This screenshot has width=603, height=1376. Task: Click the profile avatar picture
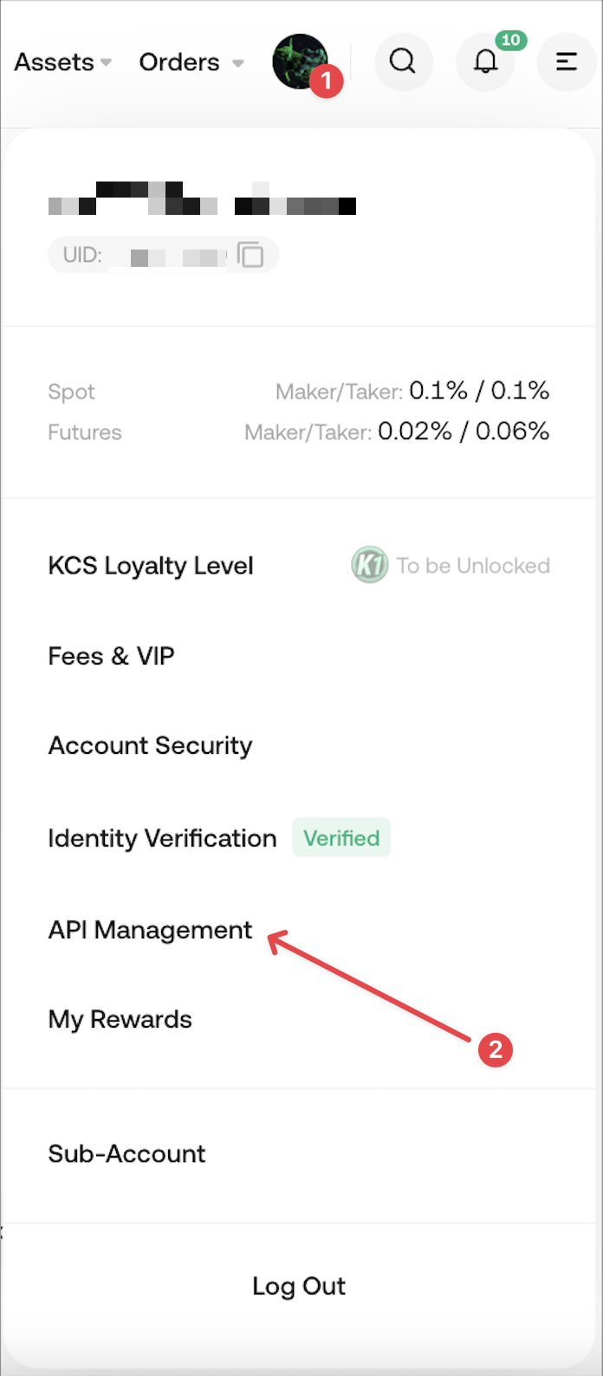299,62
